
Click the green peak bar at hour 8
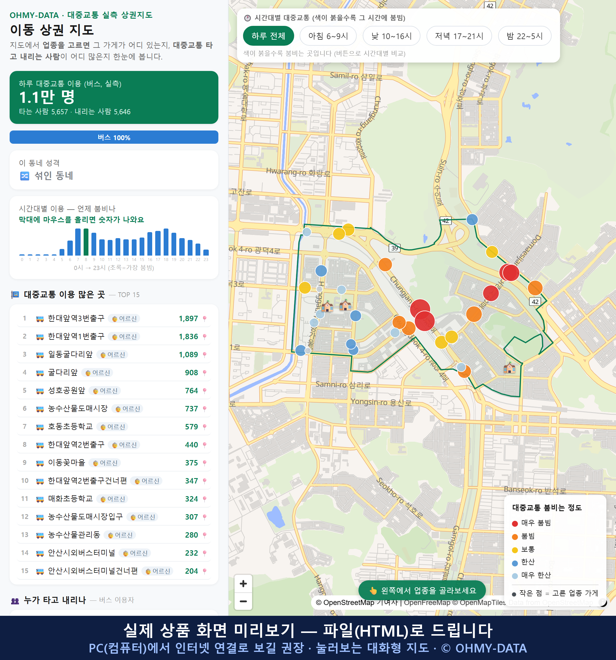(86, 242)
